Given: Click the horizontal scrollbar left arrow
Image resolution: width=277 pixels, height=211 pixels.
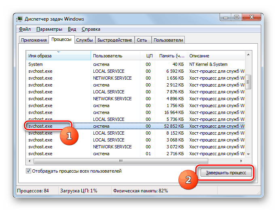Looking at the screenshot, I should [30, 161].
